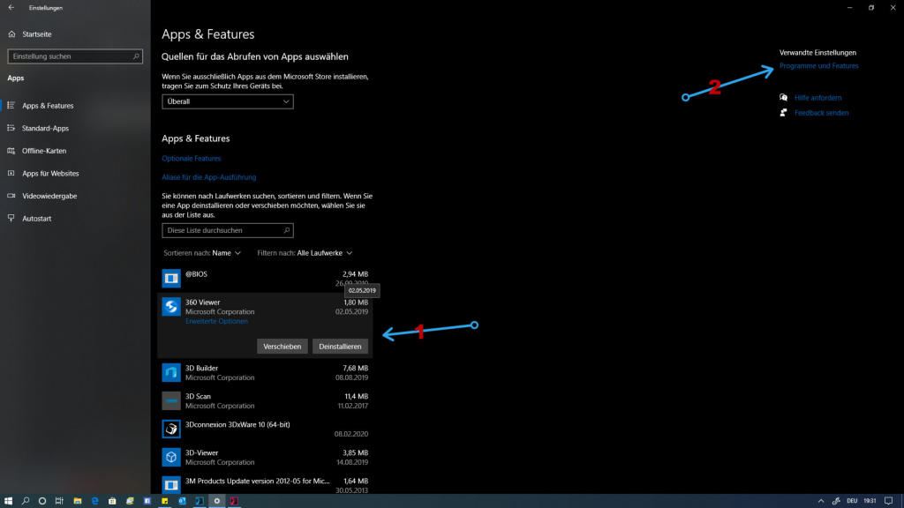Click the 'Hilfe anfordern' link
Viewport: 904px width, 508px height.
pyautogui.click(x=817, y=98)
